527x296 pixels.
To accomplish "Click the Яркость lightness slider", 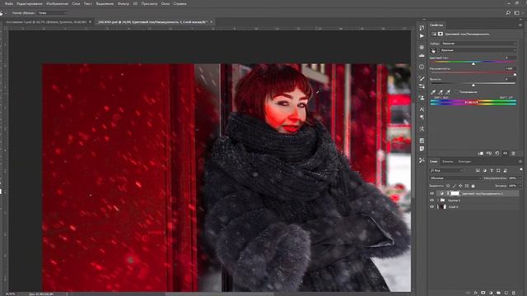I will click(473, 84).
